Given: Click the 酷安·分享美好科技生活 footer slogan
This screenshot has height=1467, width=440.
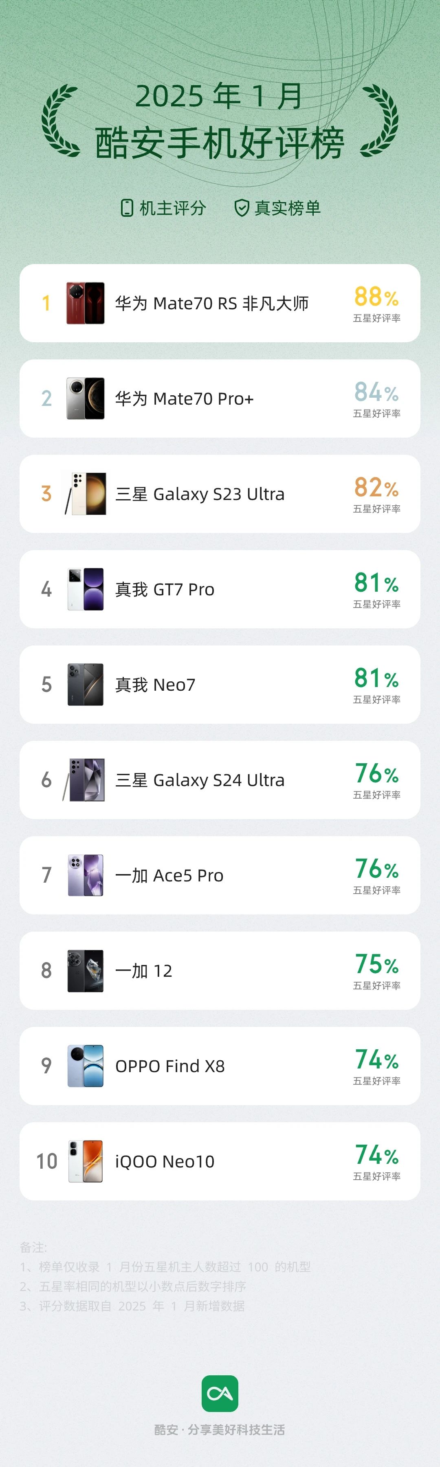Looking at the screenshot, I should pyautogui.click(x=220, y=1430).
